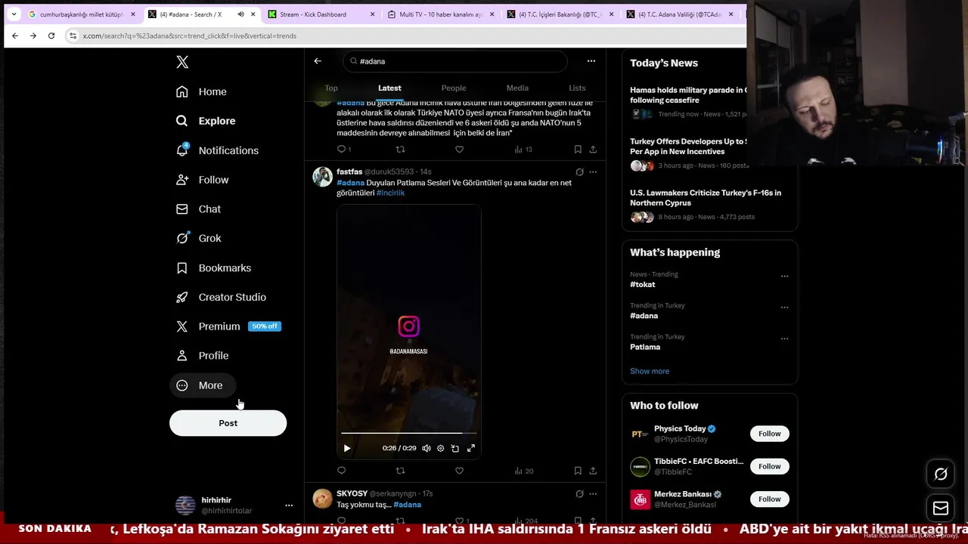Click Show more under What's happening
968x544 pixels.
650,371
